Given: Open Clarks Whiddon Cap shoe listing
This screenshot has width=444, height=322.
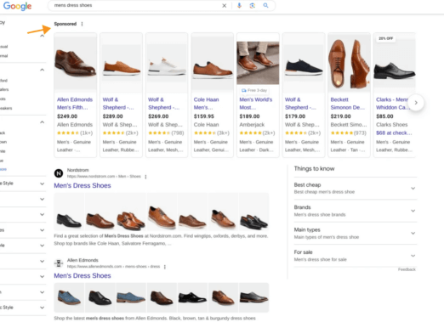Looking at the screenshot, I should (392, 104).
